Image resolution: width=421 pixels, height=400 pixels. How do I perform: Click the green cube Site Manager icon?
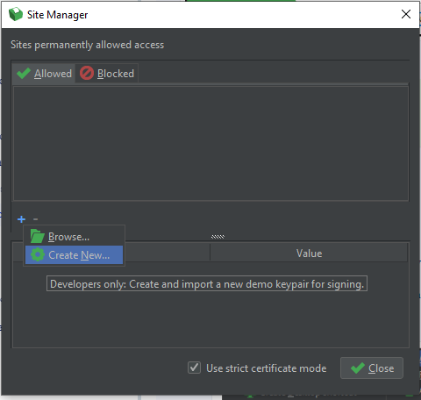[x=16, y=14]
